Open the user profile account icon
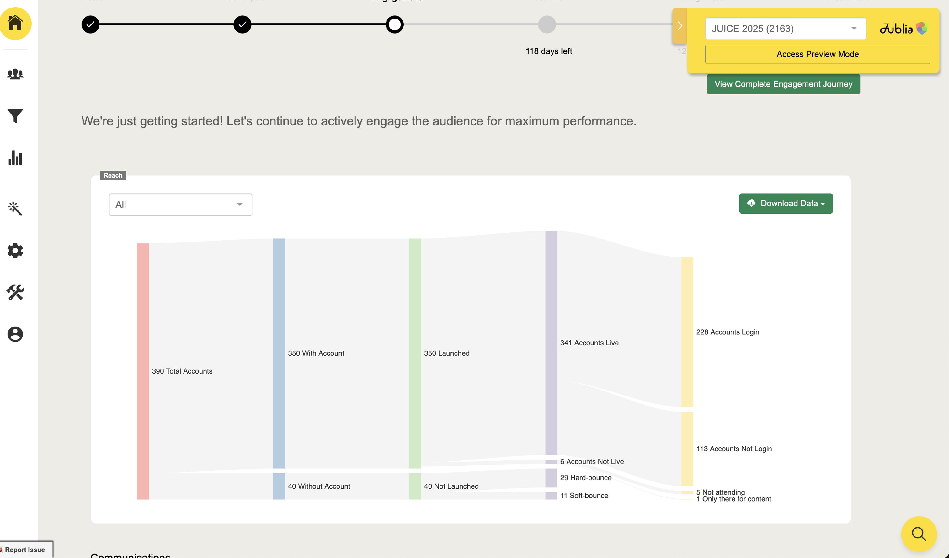This screenshot has height=558, width=949. [15, 334]
